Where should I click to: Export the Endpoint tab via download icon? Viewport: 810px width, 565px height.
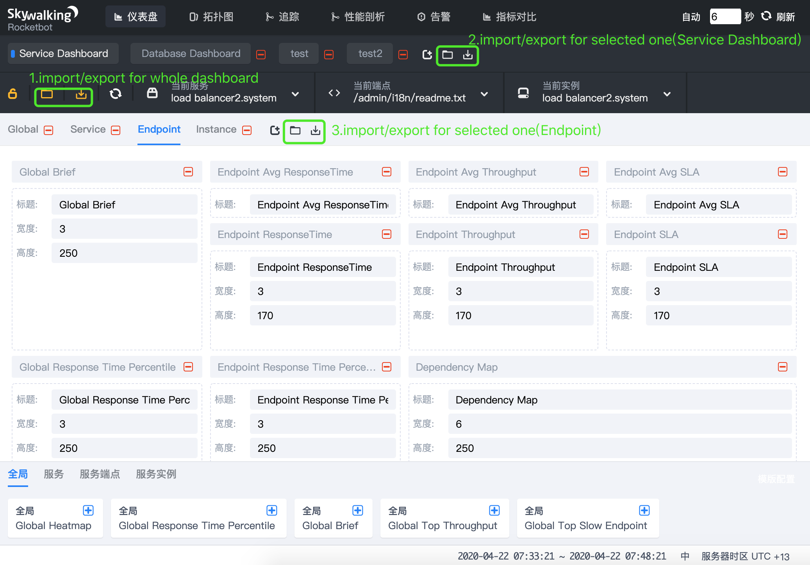(316, 131)
